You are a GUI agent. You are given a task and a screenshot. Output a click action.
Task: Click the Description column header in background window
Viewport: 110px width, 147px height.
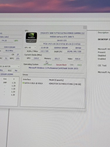[103, 33]
